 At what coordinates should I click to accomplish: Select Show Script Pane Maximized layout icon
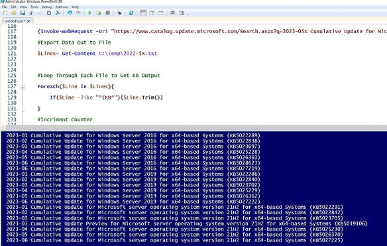click(x=160, y=13)
